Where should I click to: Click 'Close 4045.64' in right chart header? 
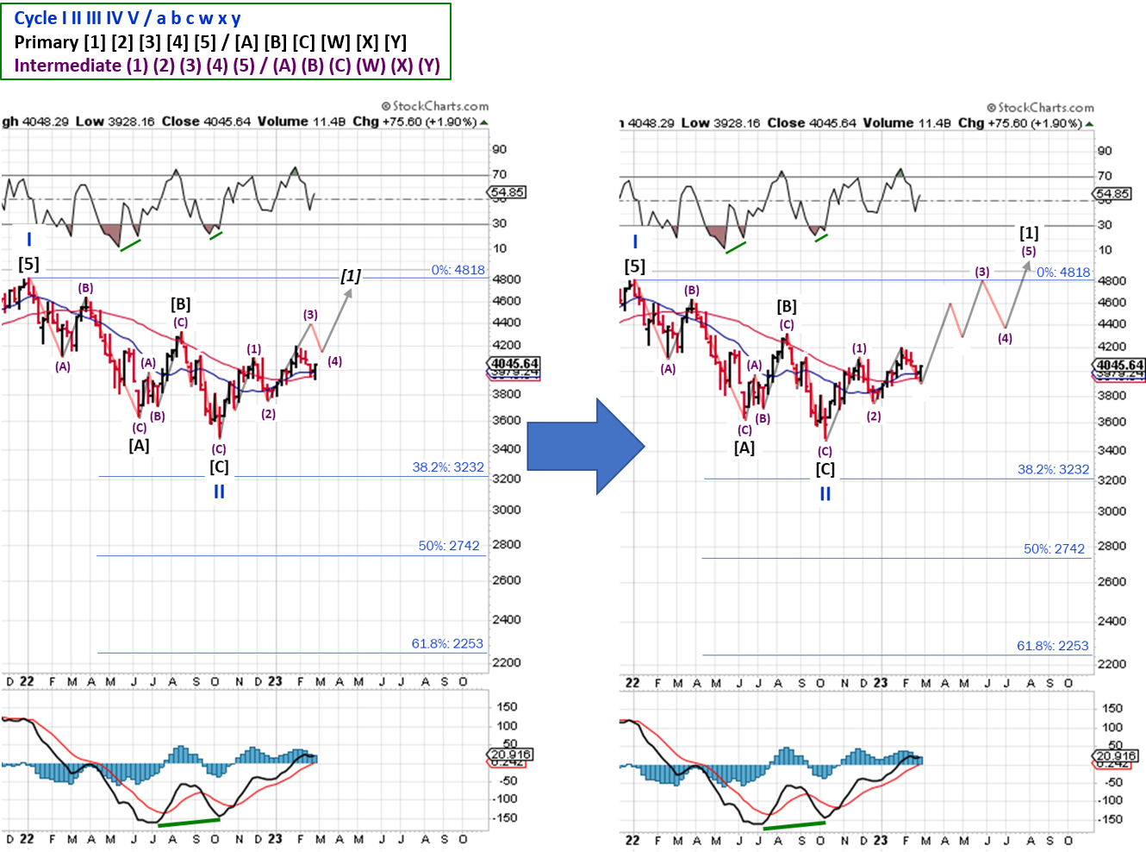(x=812, y=123)
